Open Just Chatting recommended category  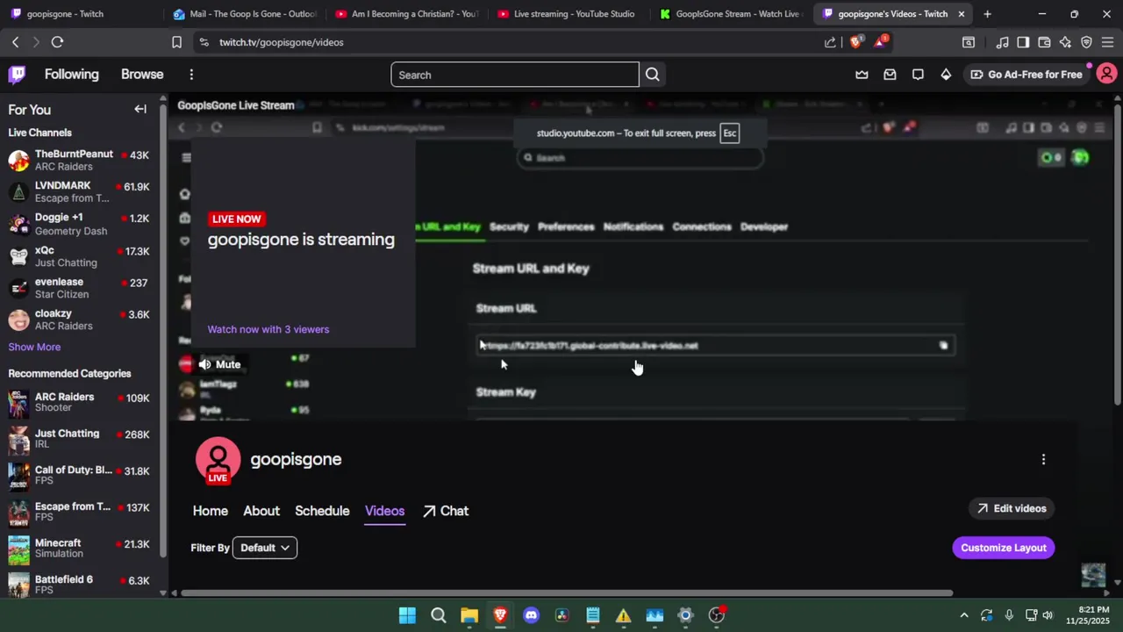click(x=80, y=439)
